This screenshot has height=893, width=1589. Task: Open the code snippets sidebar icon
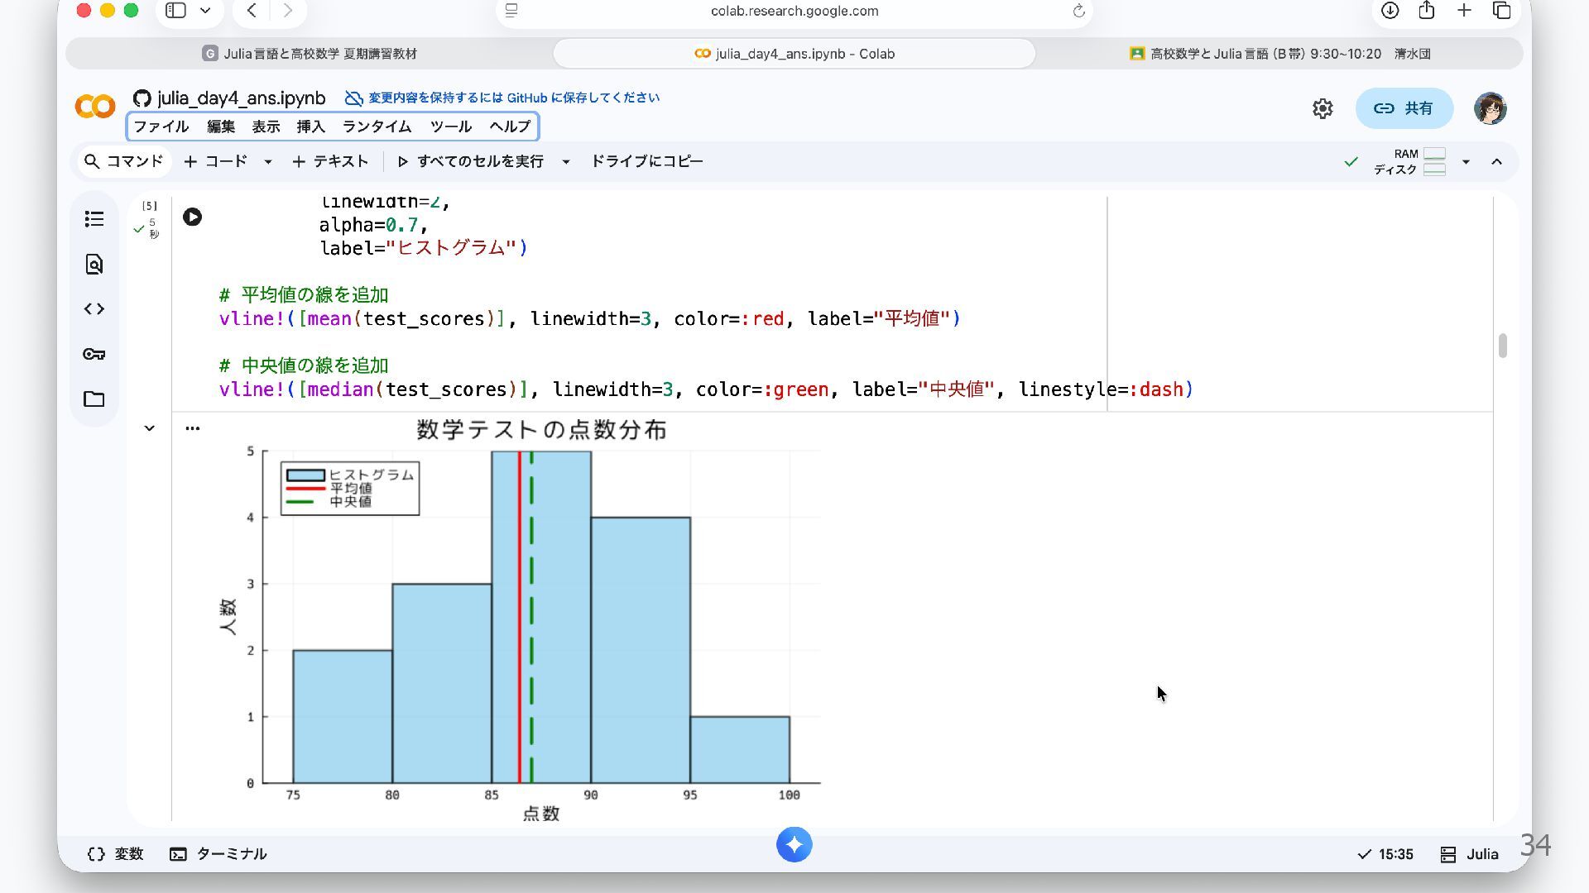pos(94,309)
